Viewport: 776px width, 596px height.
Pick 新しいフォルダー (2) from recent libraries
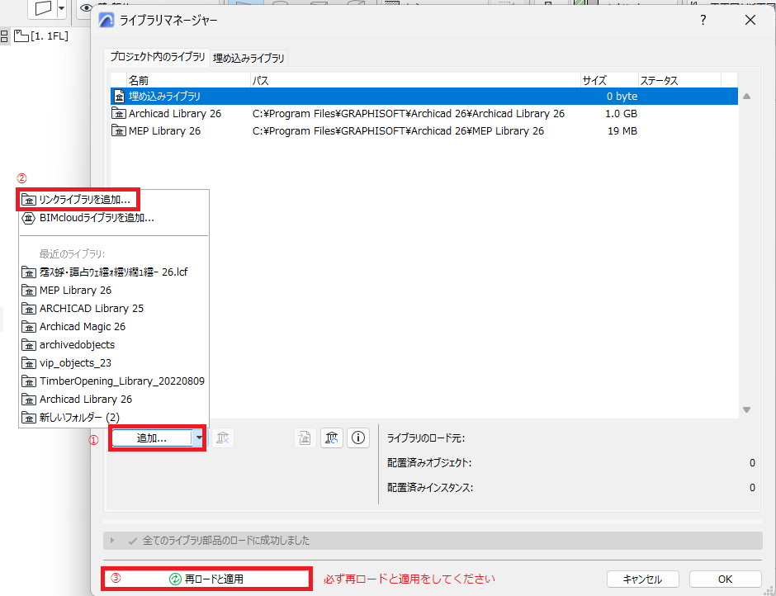(113, 418)
